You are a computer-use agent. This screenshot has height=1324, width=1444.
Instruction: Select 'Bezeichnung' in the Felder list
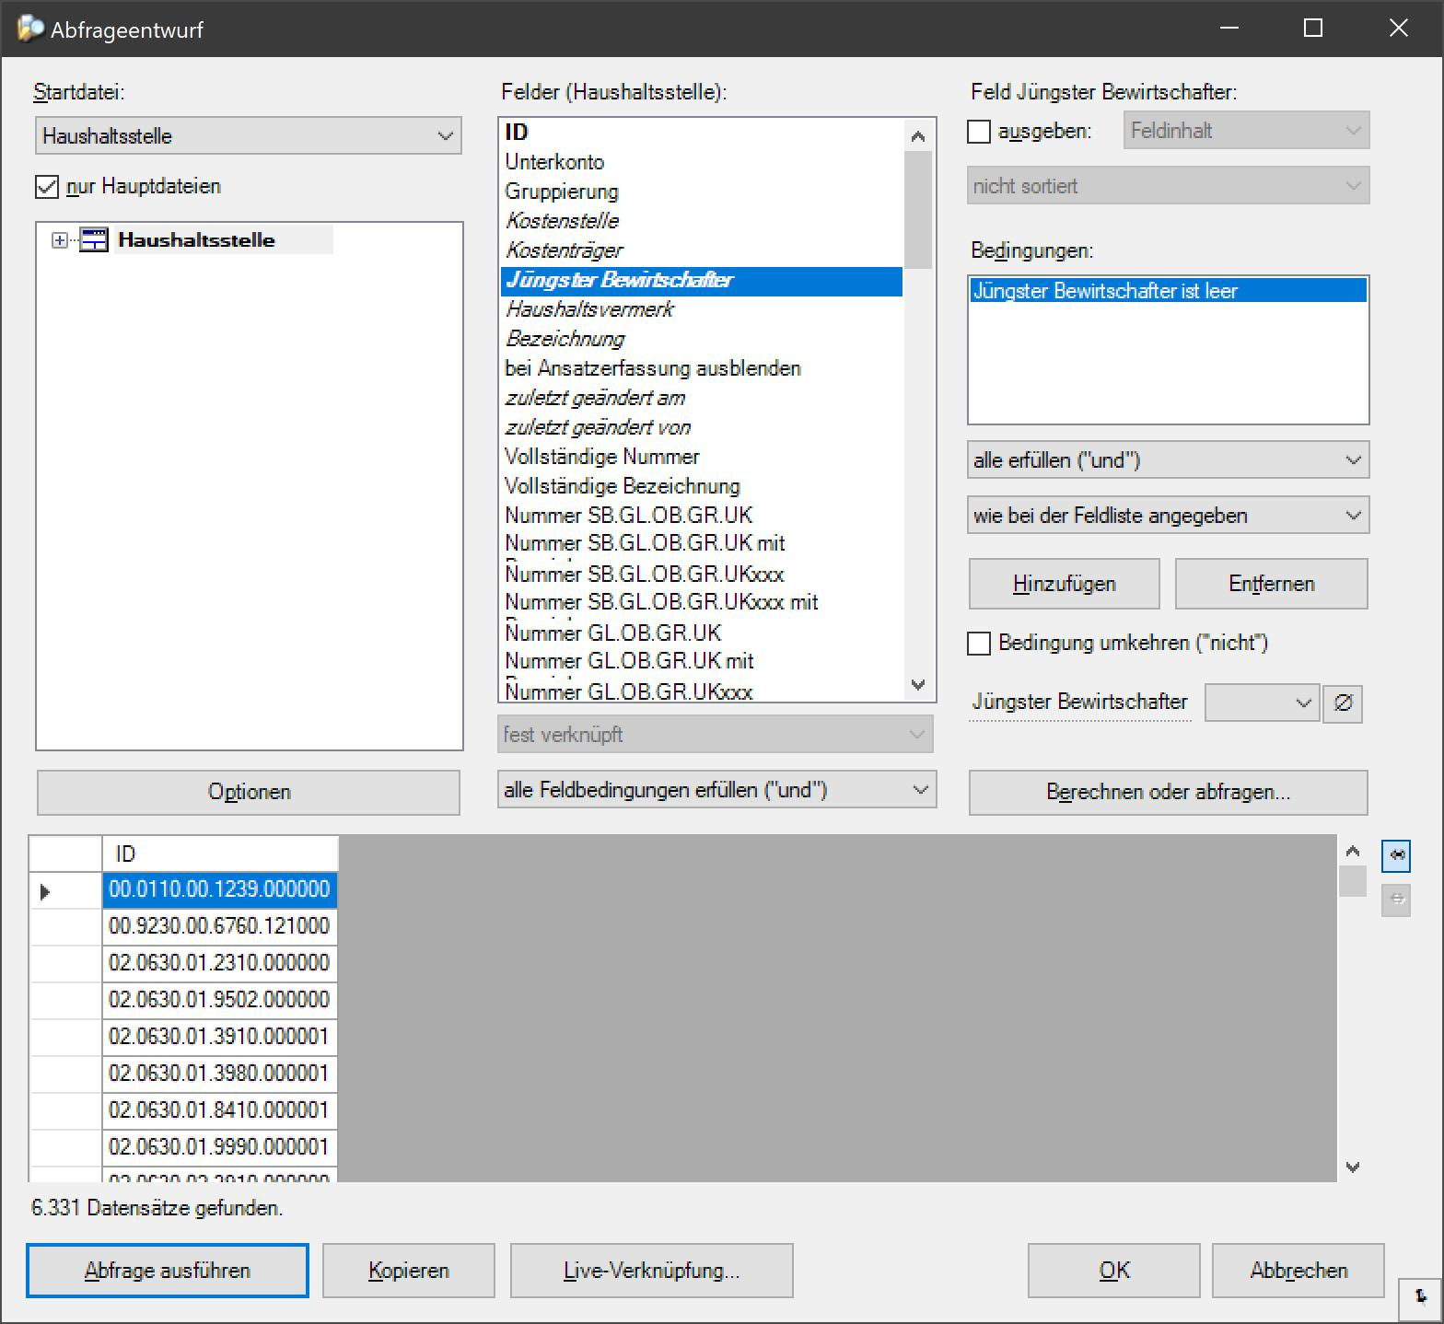coord(702,339)
